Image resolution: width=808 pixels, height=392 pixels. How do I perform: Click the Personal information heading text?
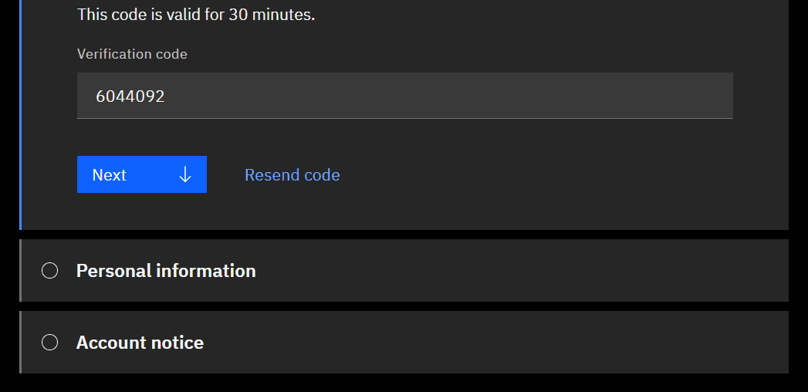click(x=166, y=271)
